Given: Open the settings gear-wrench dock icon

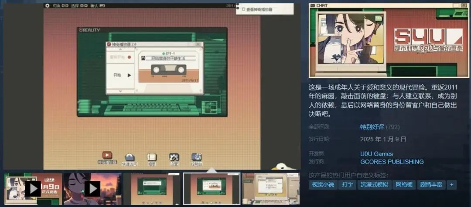Looking at the screenshot, I should pyautogui.click(x=174, y=157).
